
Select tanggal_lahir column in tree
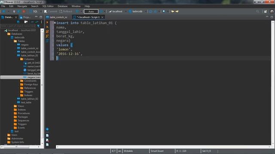tap(32, 70)
